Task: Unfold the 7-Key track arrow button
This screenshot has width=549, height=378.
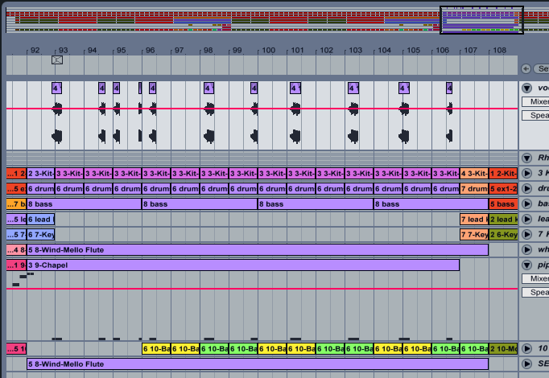Action: pyautogui.click(x=526, y=234)
